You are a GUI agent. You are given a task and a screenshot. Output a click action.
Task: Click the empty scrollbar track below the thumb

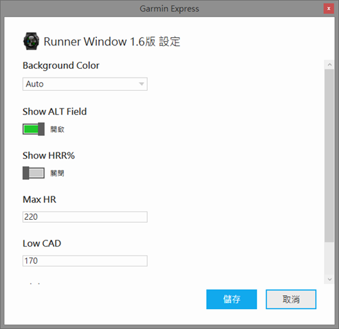(329, 258)
